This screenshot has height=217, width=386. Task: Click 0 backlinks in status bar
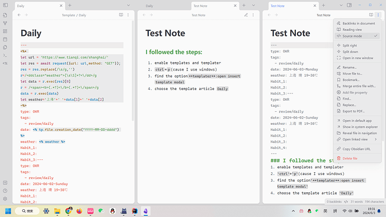334,202
